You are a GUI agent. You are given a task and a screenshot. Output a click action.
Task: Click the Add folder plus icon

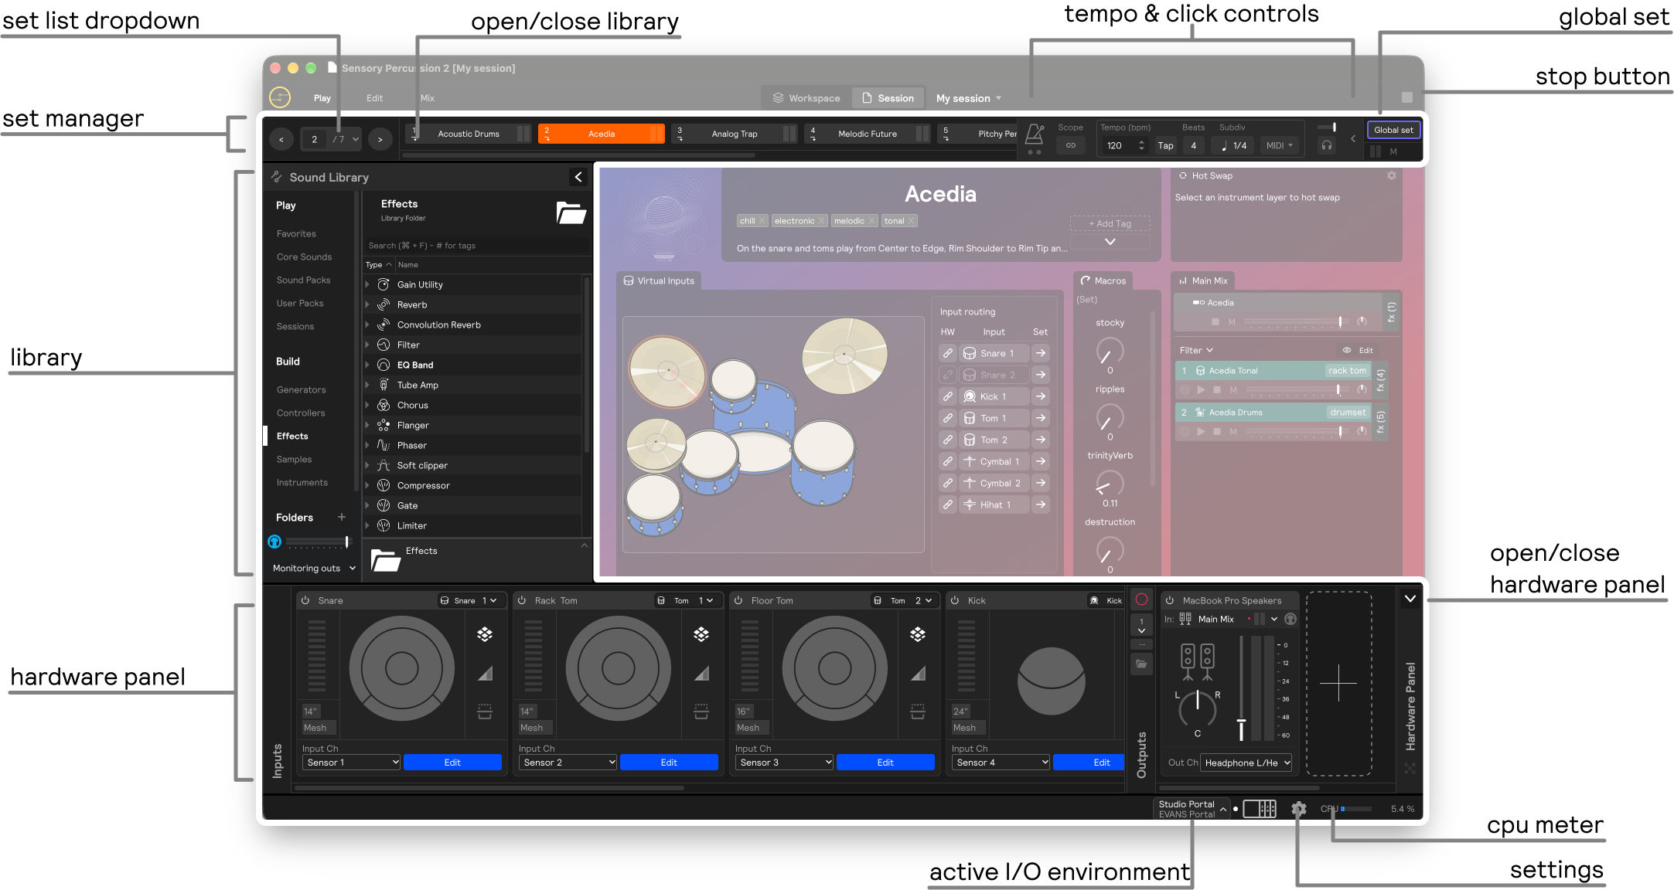tap(342, 517)
